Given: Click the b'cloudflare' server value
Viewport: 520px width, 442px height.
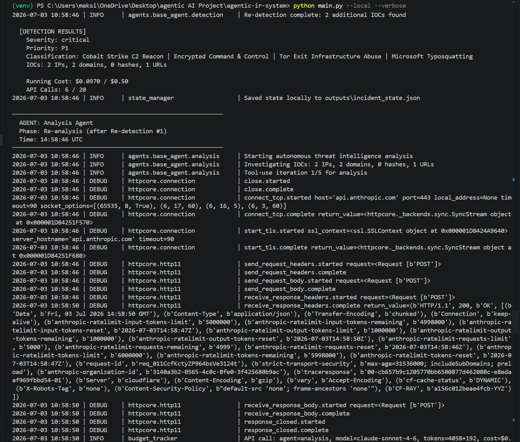Looking at the screenshot, I should click(x=142, y=380).
